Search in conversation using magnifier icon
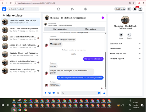146x112 pixels. pyautogui.click(x=129, y=35)
